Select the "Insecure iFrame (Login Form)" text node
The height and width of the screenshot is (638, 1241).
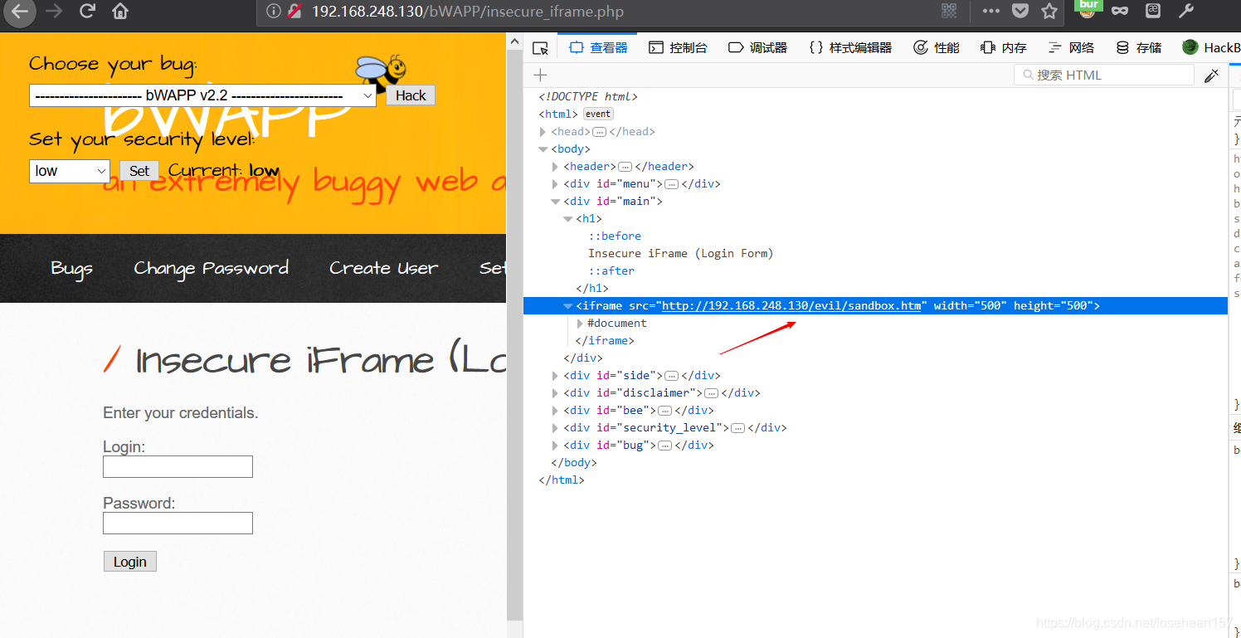click(x=680, y=254)
